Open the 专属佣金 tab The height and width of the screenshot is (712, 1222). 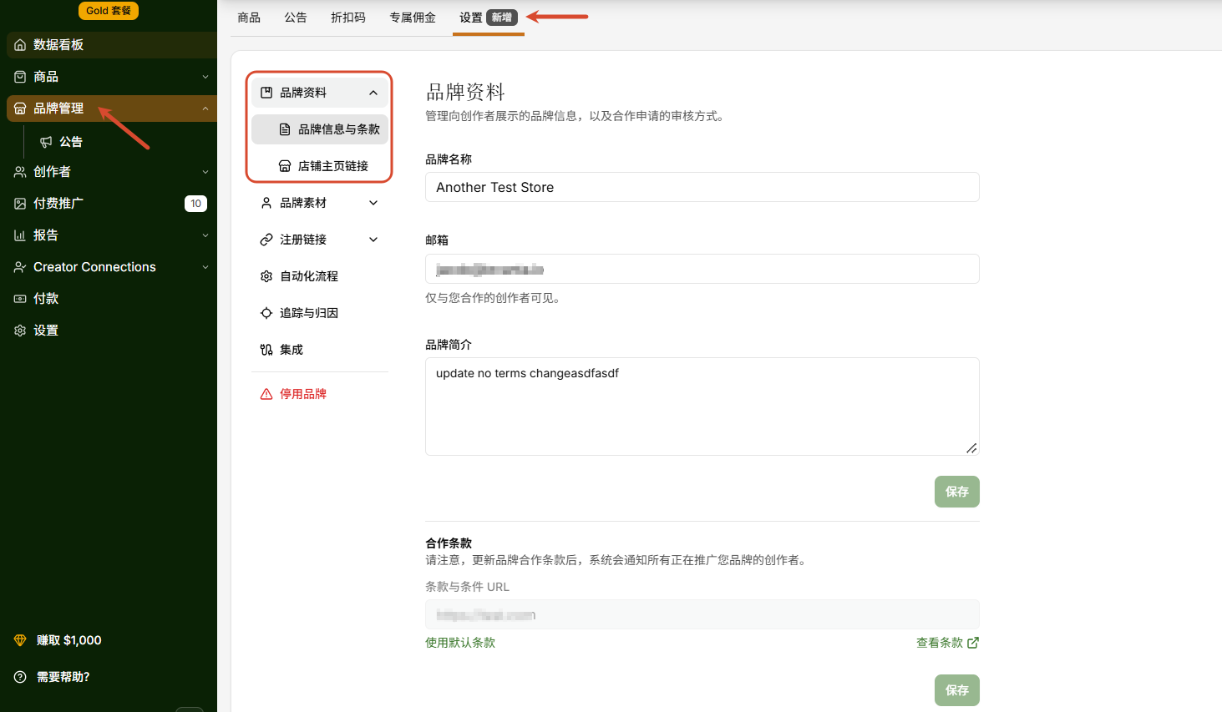point(413,18)
